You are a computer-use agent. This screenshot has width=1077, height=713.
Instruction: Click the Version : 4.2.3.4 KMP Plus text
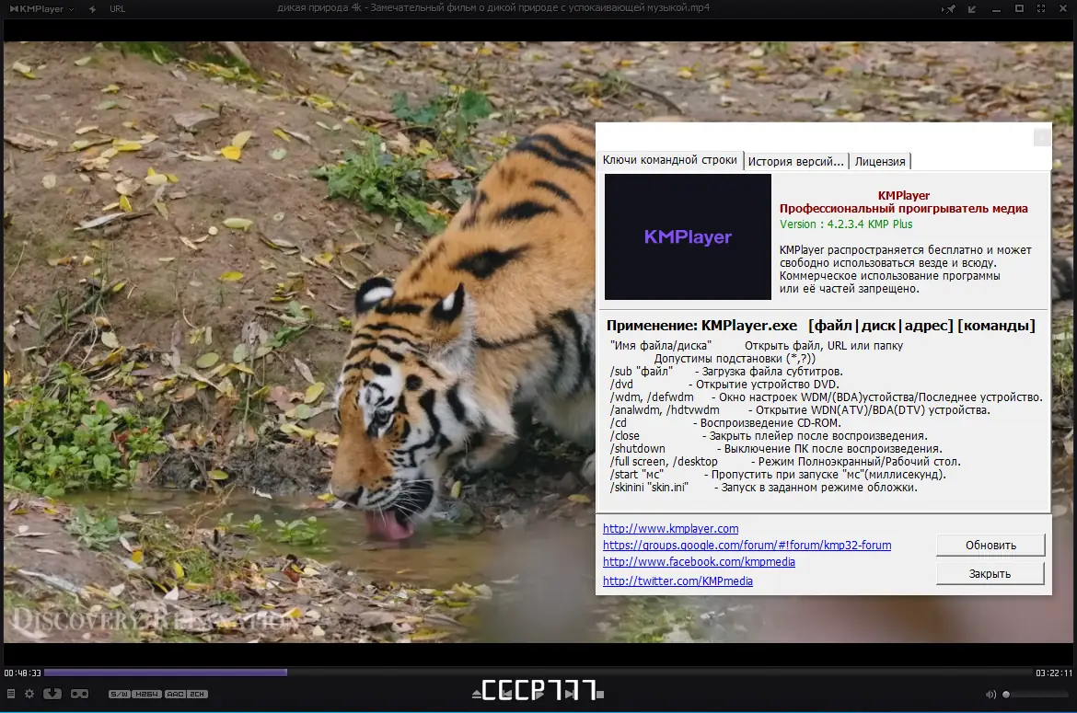coord(846,224)
